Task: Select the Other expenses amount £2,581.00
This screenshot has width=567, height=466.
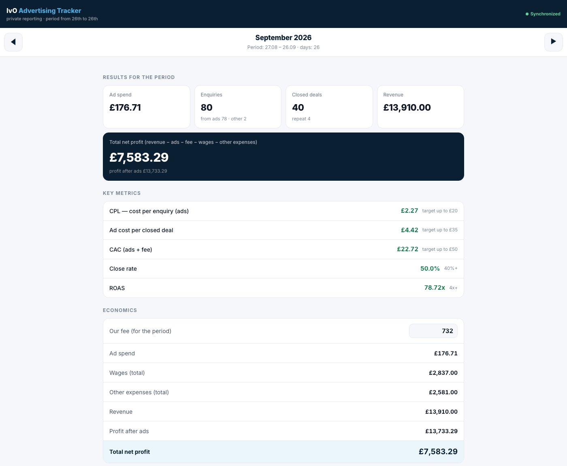Action: click(x=443, y=392)
